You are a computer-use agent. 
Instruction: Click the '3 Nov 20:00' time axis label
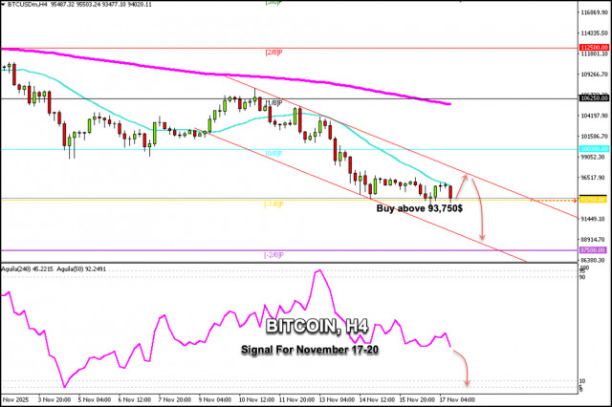pos(55,399)
